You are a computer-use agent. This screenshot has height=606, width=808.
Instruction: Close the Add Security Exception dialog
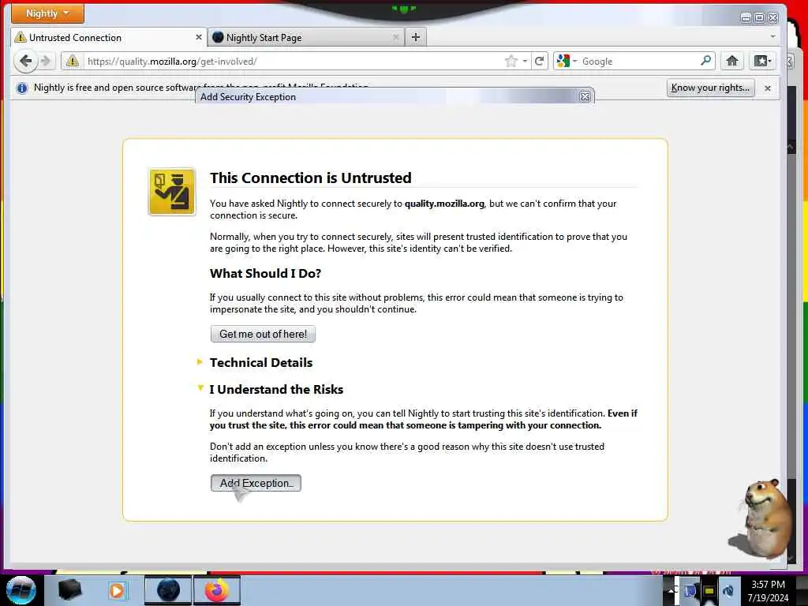(x=585, y=96)
